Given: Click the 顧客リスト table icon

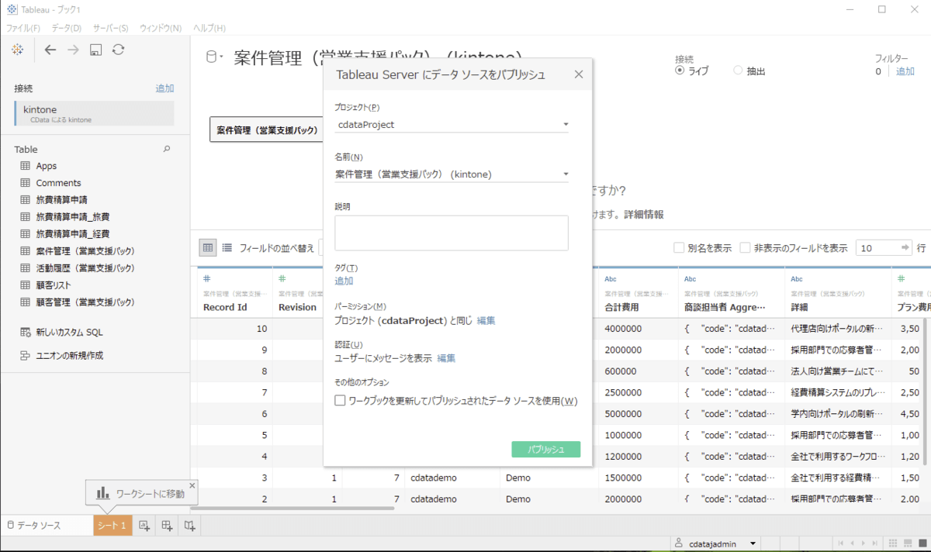Looking at the screenshot, I should [25, 285].
